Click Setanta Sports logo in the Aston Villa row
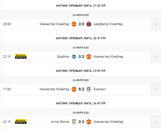This screenshot has height=130, width=161. pos(21,122)
